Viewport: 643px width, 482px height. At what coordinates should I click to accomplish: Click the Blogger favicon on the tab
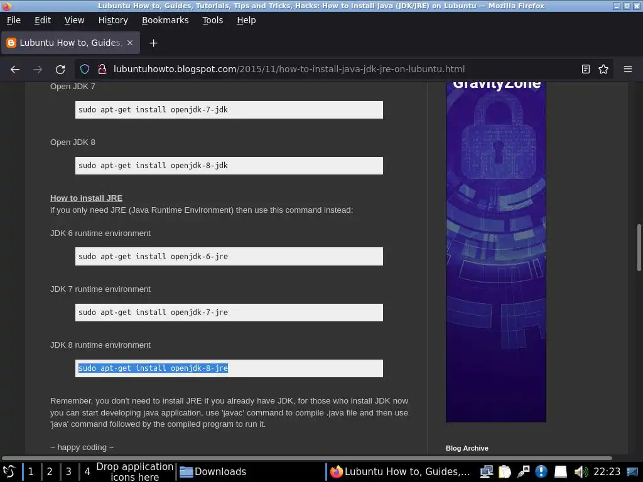coord(11,43)
